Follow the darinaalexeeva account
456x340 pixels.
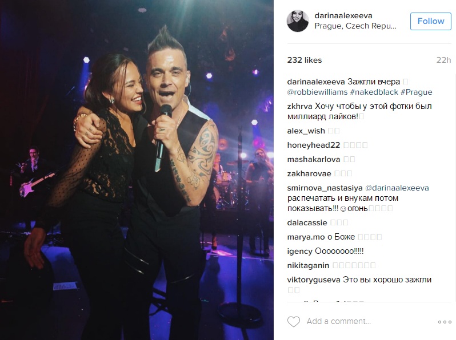point(431,21)
